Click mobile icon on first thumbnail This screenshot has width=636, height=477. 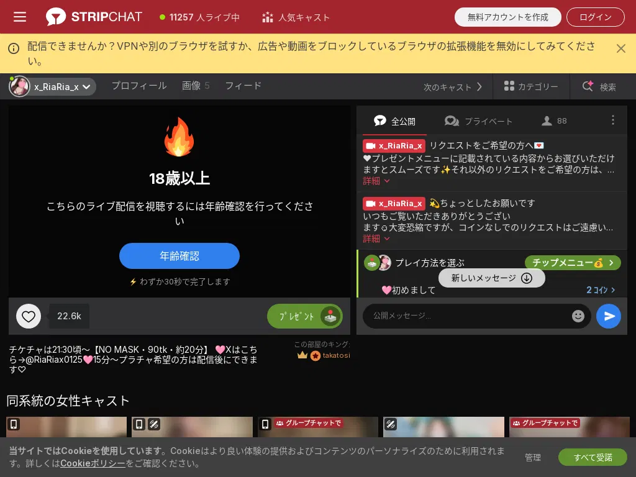click(14, 424)
